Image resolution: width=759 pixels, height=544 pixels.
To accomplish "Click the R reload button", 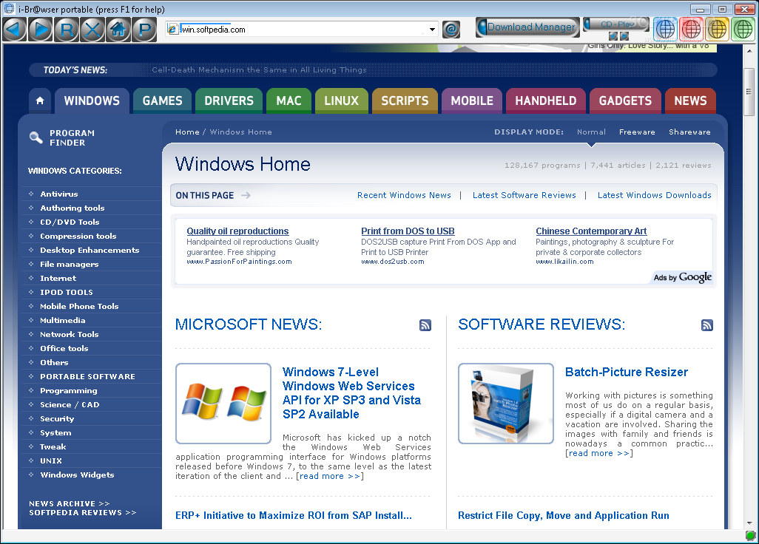I will point(67,30).
